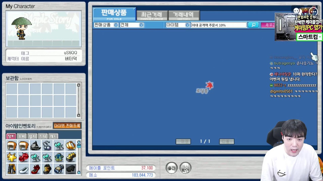The image size is (323, 181).
Task: Pick teal earrings beside the red rose item
Action: click(35, 157)
